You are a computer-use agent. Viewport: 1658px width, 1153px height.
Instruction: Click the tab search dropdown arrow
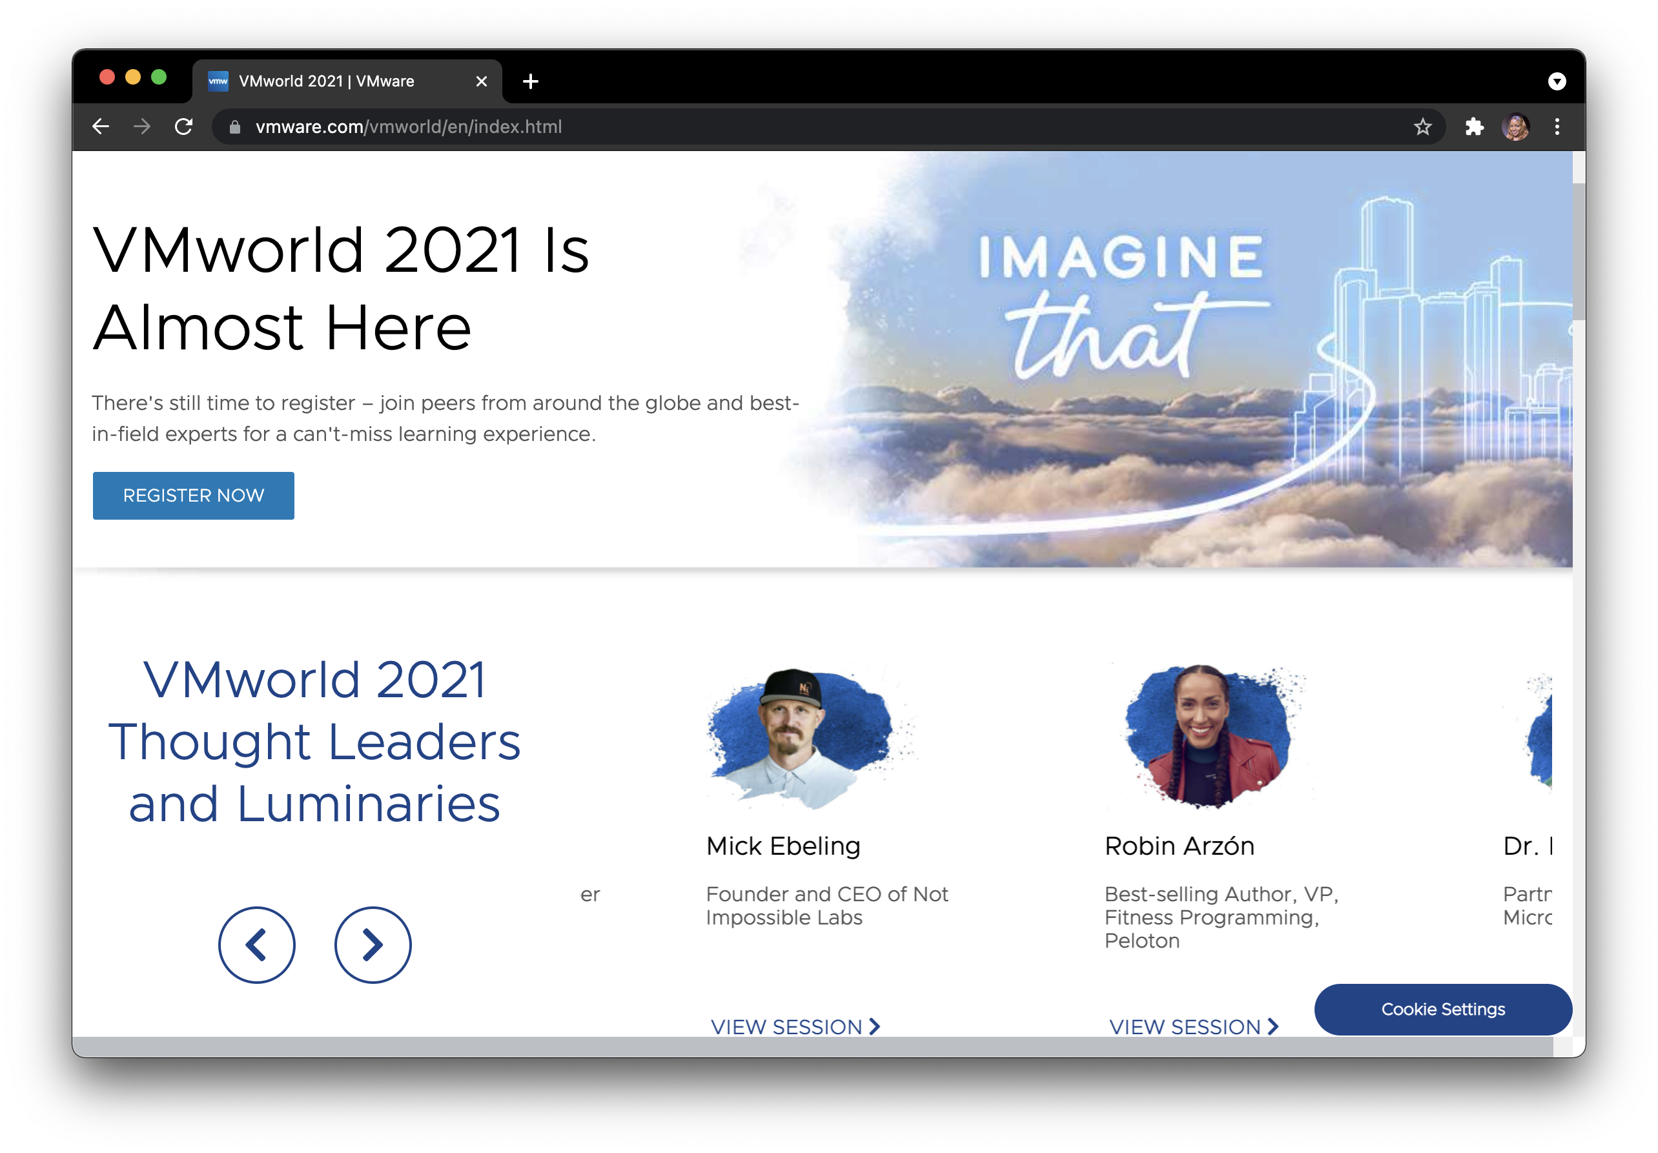[x=1556, y=81]
